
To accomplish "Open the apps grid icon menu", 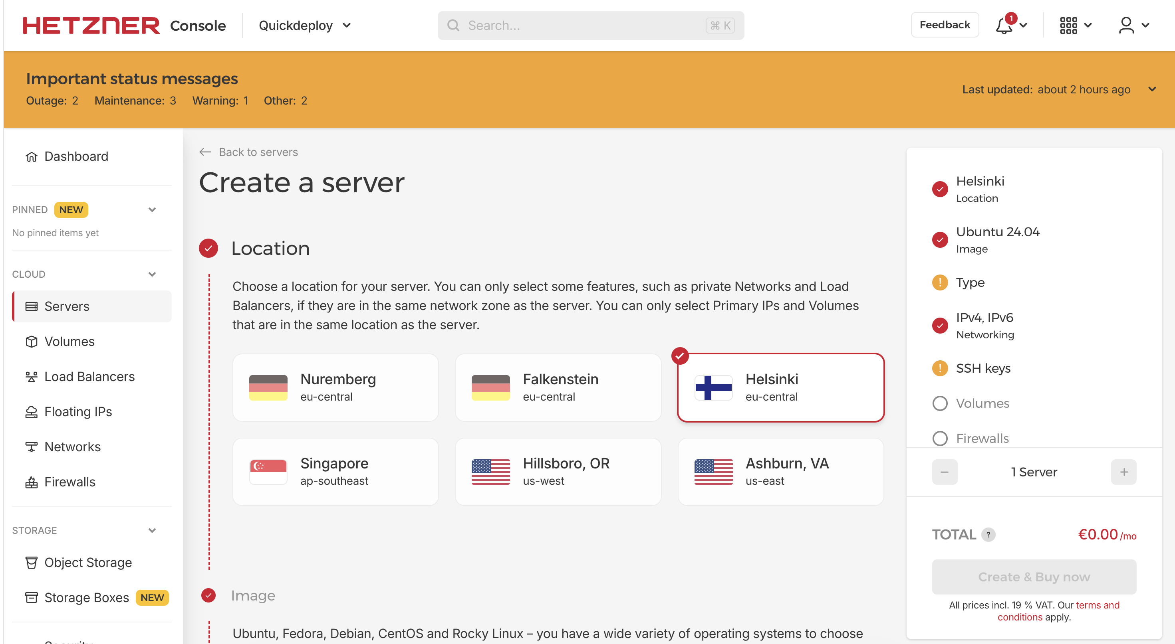I will (1068, 26).
